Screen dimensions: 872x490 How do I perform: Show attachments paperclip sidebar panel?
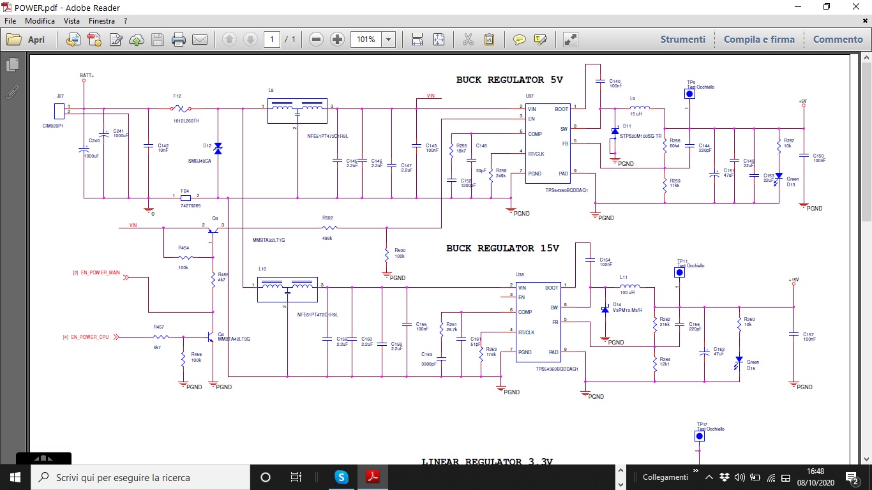[x=11, y=92]
